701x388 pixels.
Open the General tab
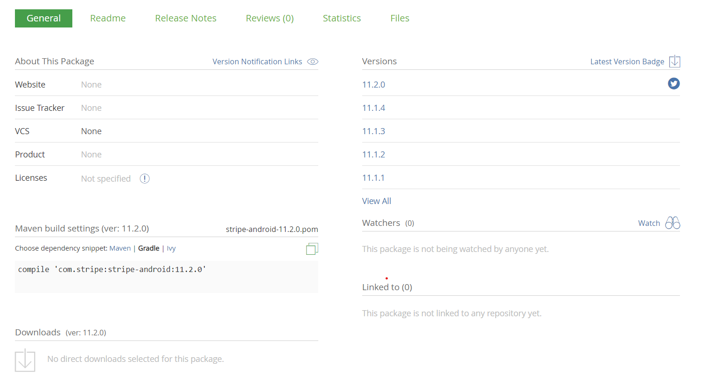coord(43,18)
